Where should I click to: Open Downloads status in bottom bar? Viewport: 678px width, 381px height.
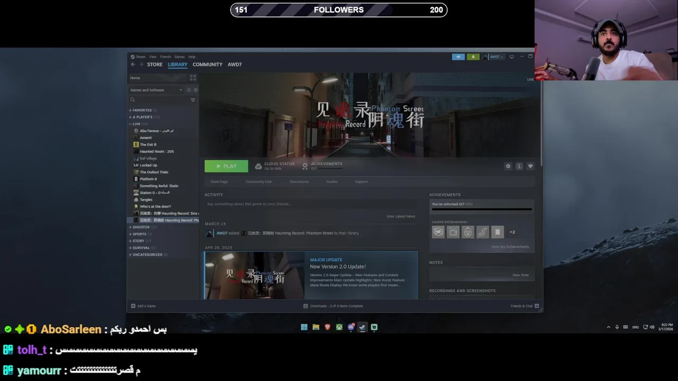(x=333, y=306)
